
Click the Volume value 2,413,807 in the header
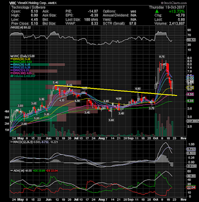[x=177, y=24]
